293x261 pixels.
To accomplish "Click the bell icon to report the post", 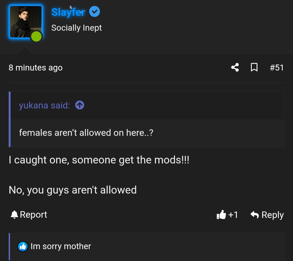I will [14, 215].
